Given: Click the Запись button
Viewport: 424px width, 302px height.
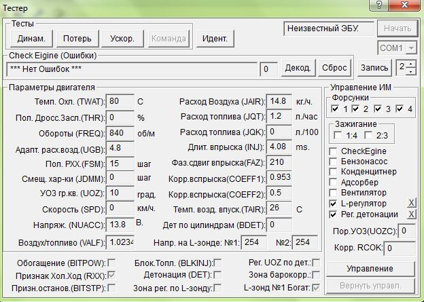Looking at the screenshot, I should click(374, 68).
